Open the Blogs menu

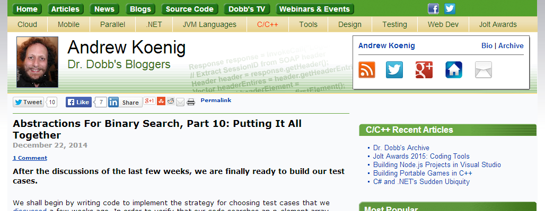click(x=140, y=9)
